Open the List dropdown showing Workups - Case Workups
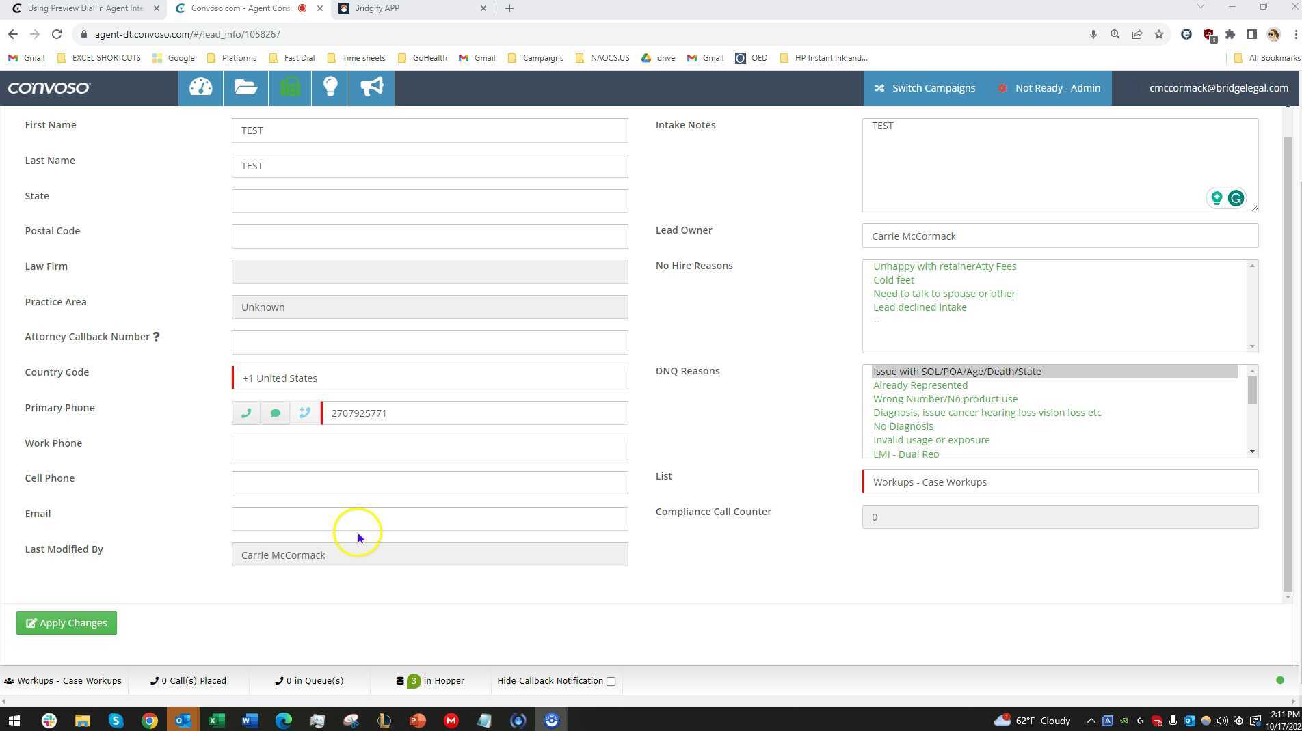Image resolution: width=1302 pixels, height=731 pixels. (1059, 482)
